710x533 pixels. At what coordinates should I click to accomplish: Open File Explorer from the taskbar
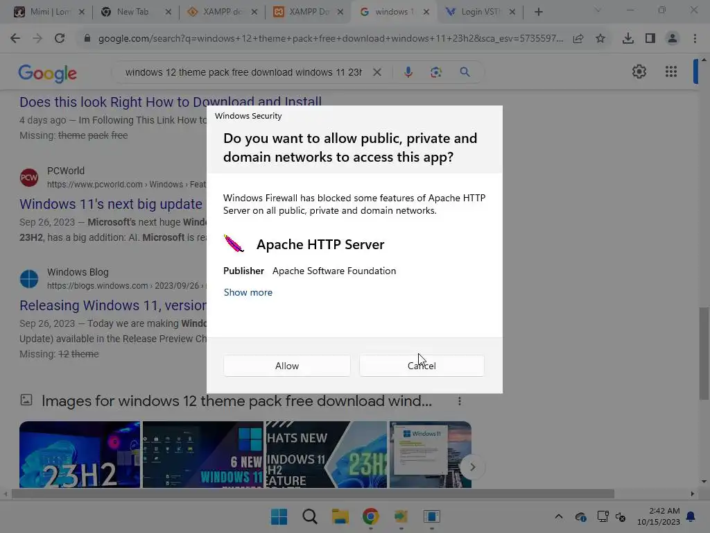340,516
